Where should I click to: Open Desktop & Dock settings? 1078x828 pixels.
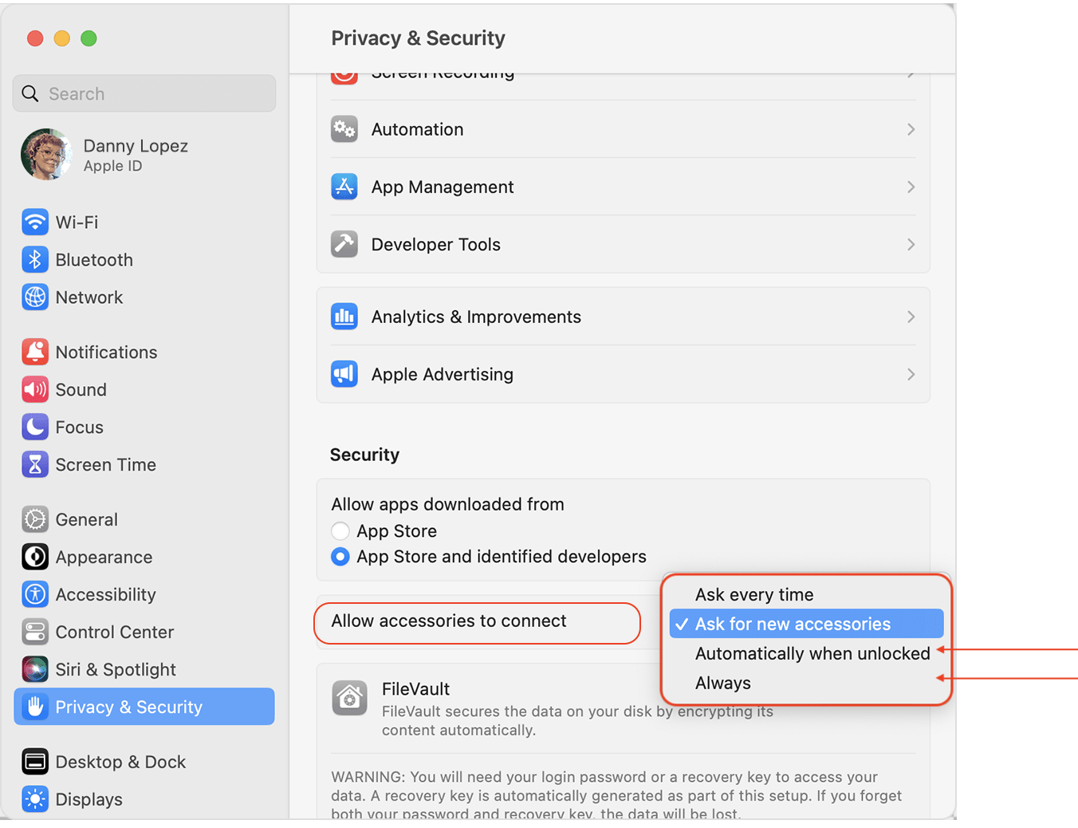[120, 762]
